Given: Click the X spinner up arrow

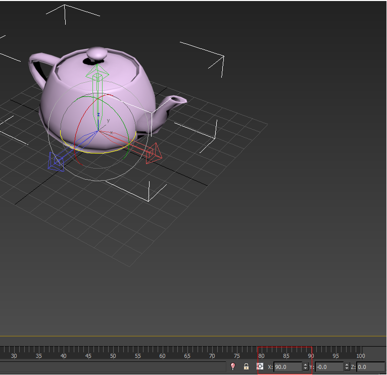Looking at the screenshot, I should 306,365.
